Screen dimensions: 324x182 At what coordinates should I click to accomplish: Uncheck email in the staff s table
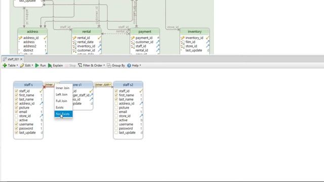[17, 112]
